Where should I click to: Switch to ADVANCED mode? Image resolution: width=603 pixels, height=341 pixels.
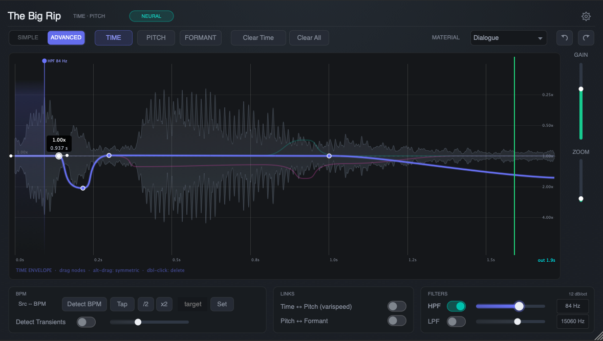[x=66, y=38]
